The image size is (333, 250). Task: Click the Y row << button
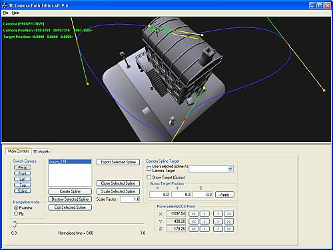194,221
